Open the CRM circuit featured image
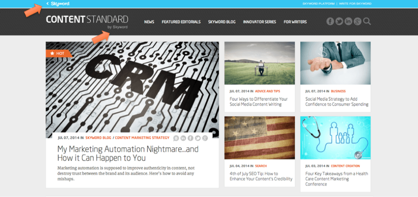This screenshot has width=418, height=197. coord(132,87)
